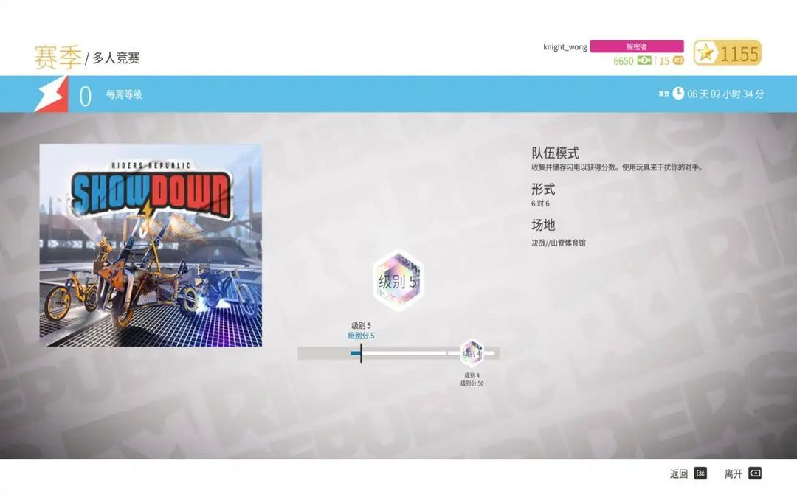Click the 多人竞赛 breadcrumb label
Image resolution: width=797 pixels, height=497 pixels.
(116, 58)
